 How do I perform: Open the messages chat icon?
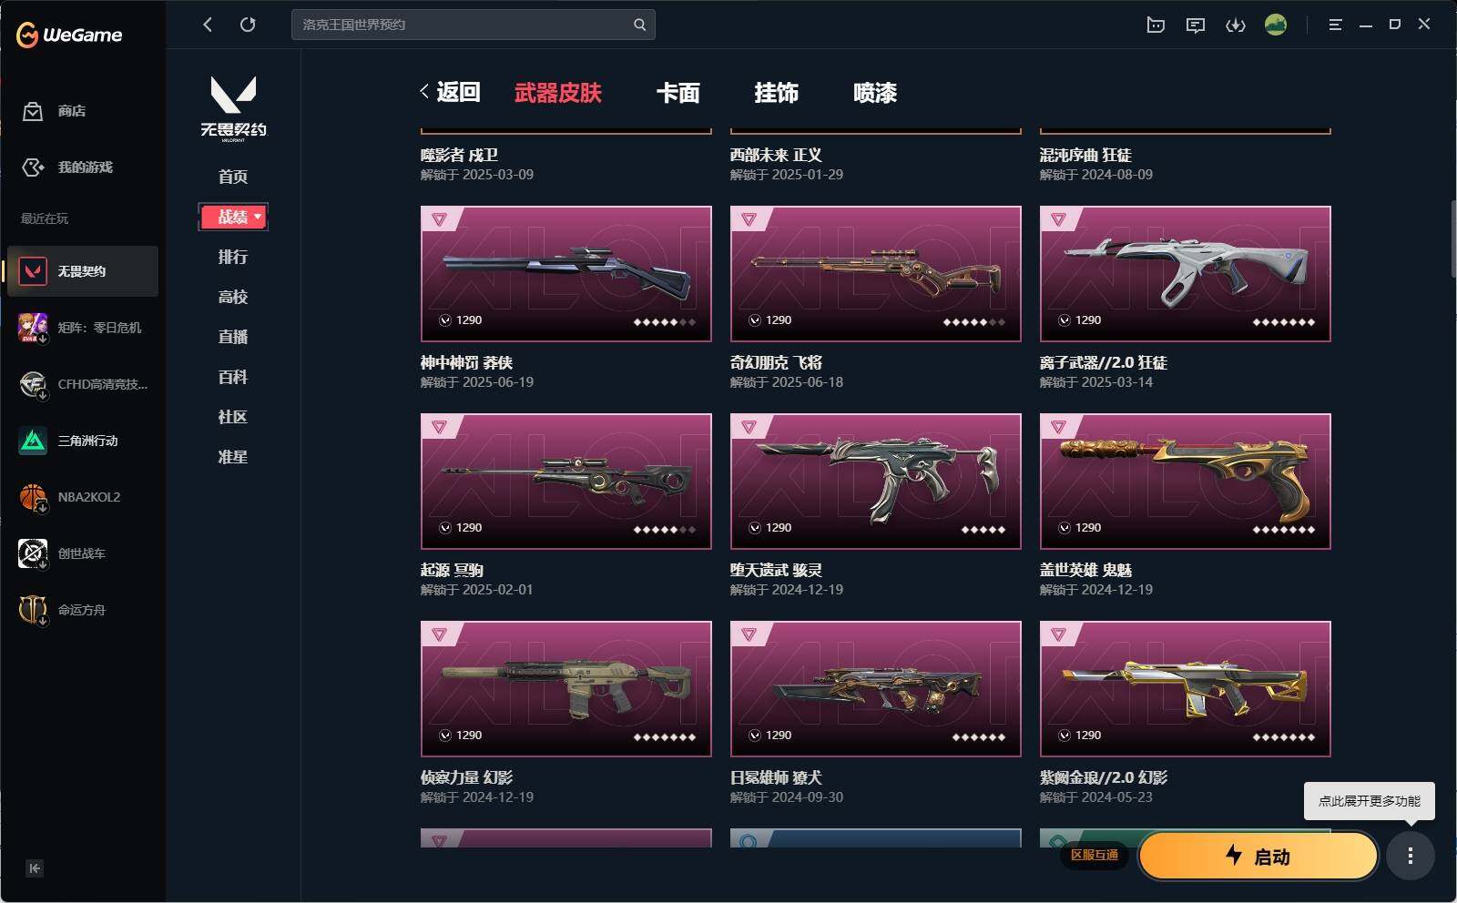(1196, 25)
